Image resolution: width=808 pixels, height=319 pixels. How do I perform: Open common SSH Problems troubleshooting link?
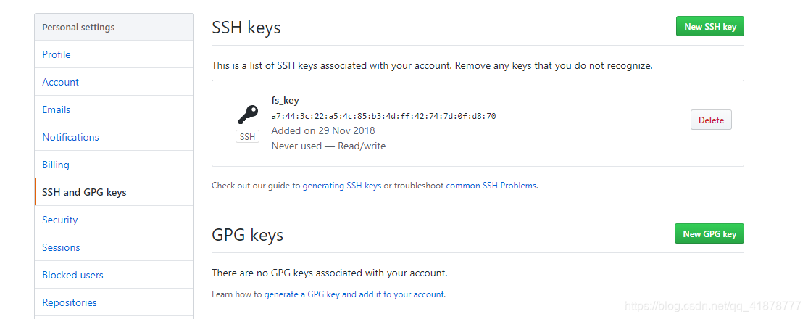(x=491, y=186)
